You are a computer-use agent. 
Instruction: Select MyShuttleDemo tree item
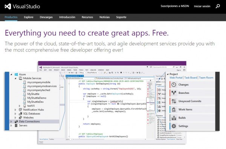37,98
